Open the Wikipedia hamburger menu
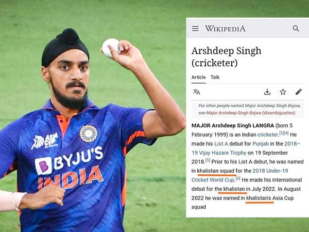309x232 pixels. click(x=195, y=28)
